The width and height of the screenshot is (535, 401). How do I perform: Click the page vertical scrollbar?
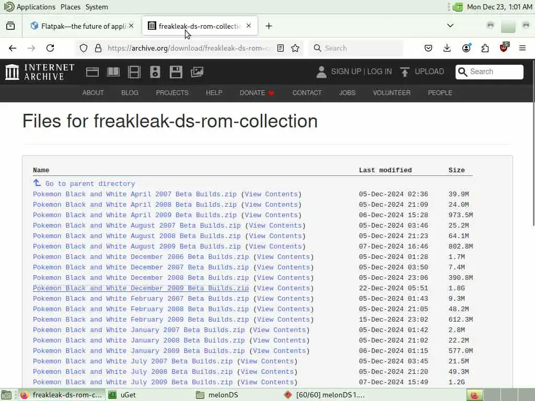coord(533,143)
